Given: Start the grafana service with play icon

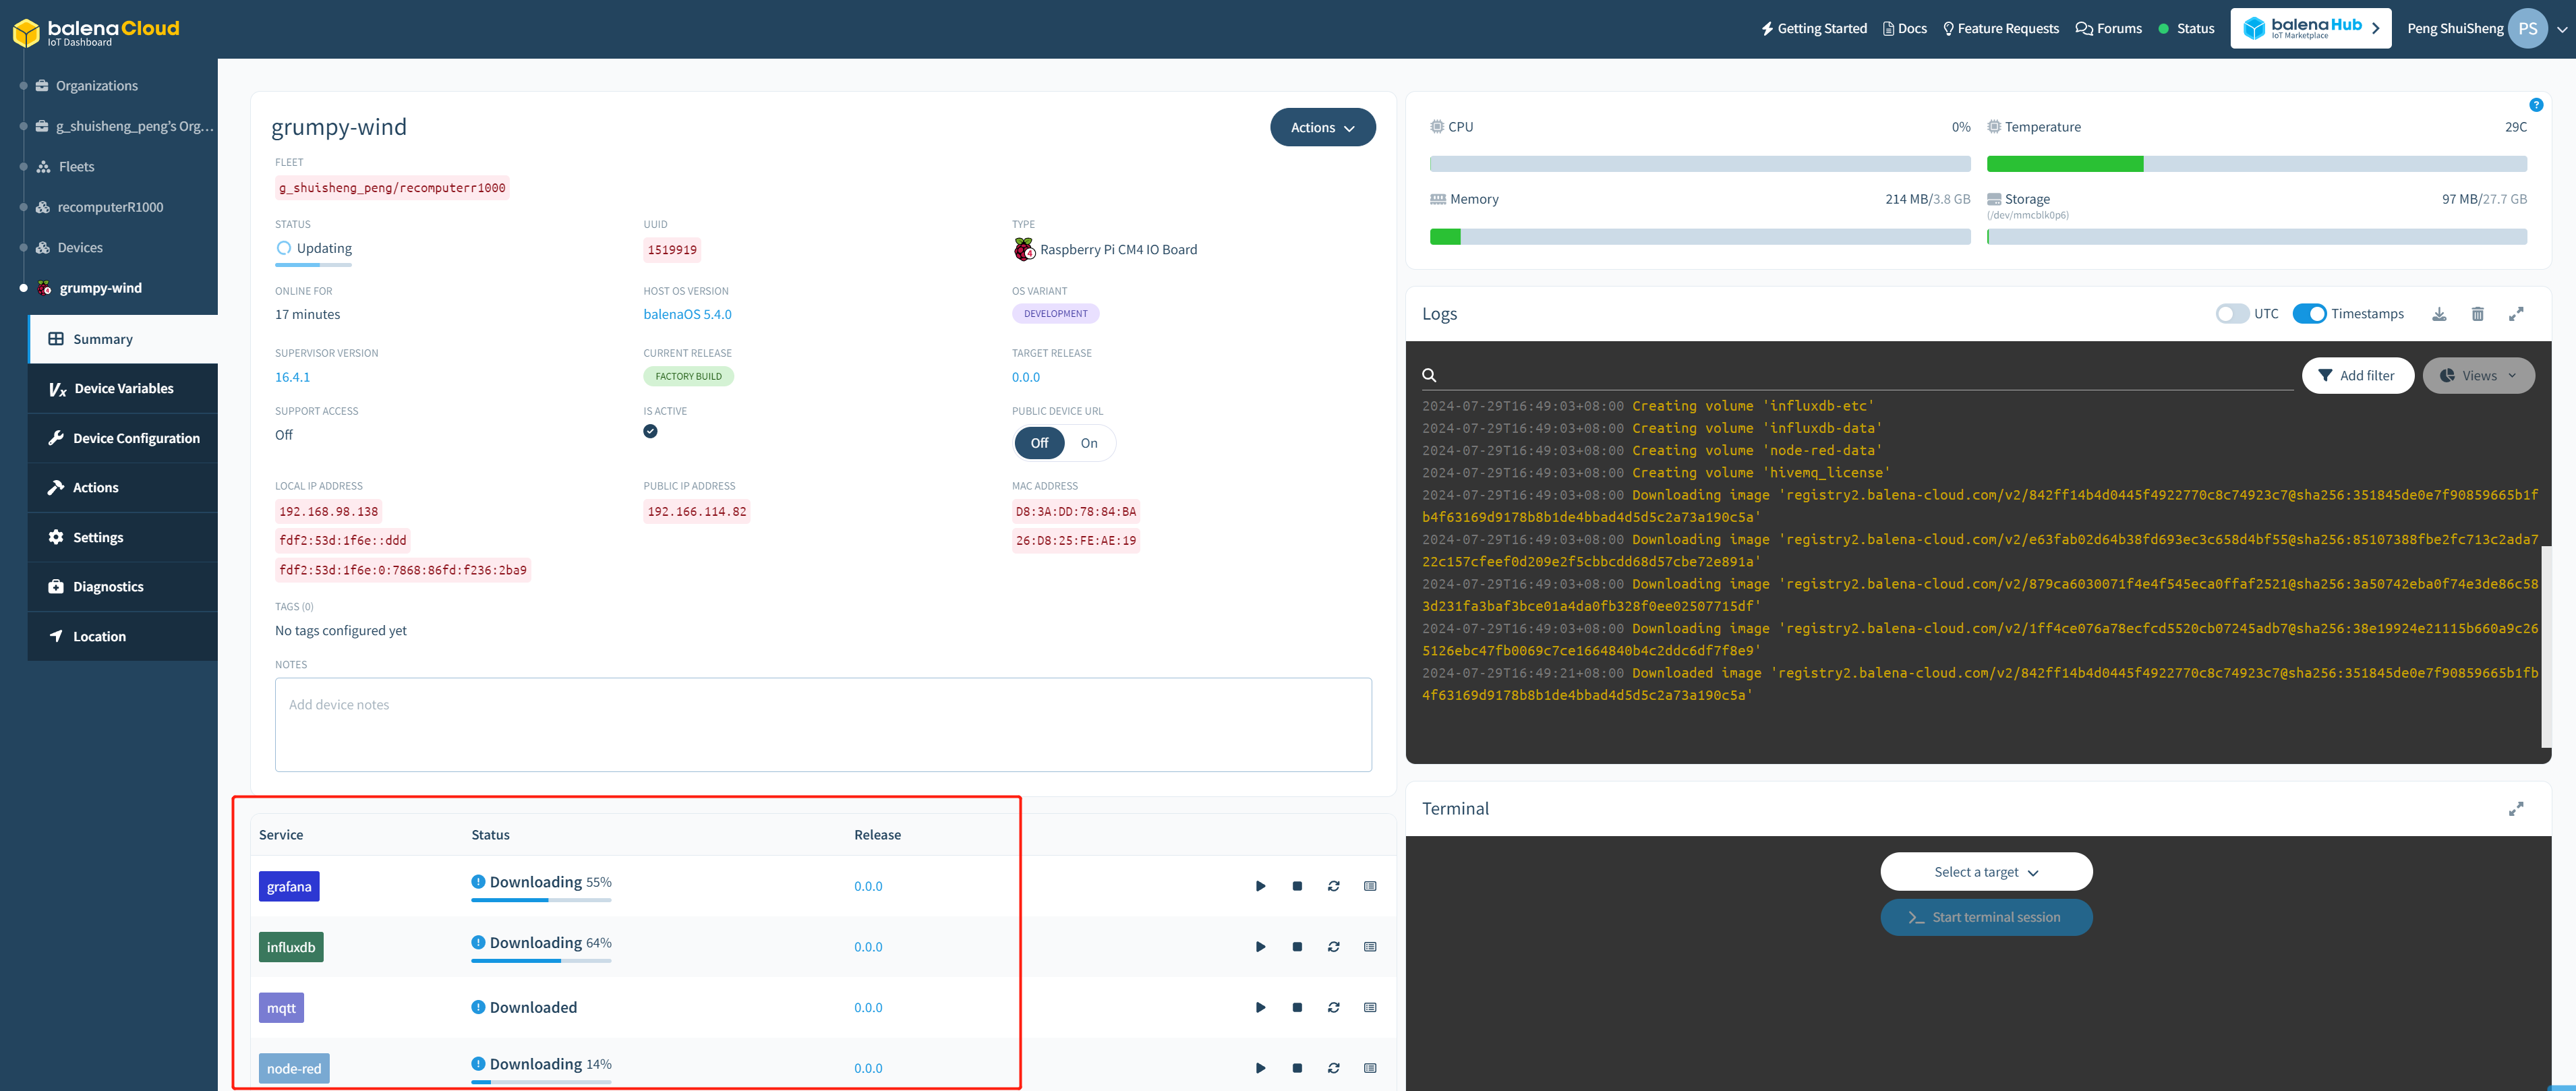Looking at the screenshot, I should pyautogui.click(x=1260, y=886).
